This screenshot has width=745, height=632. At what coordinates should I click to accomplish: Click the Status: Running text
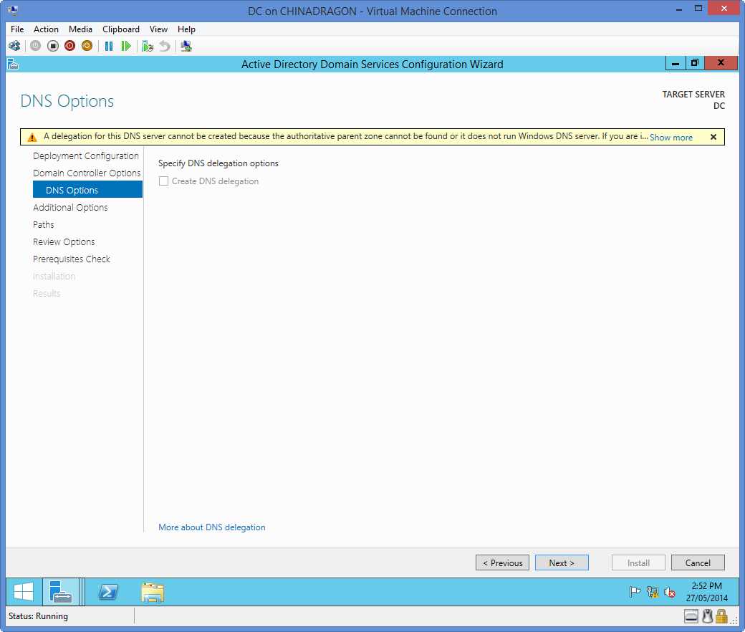coord(38,616)
